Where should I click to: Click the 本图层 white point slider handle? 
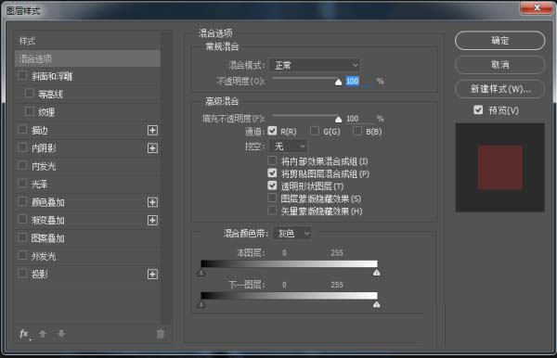377,273
